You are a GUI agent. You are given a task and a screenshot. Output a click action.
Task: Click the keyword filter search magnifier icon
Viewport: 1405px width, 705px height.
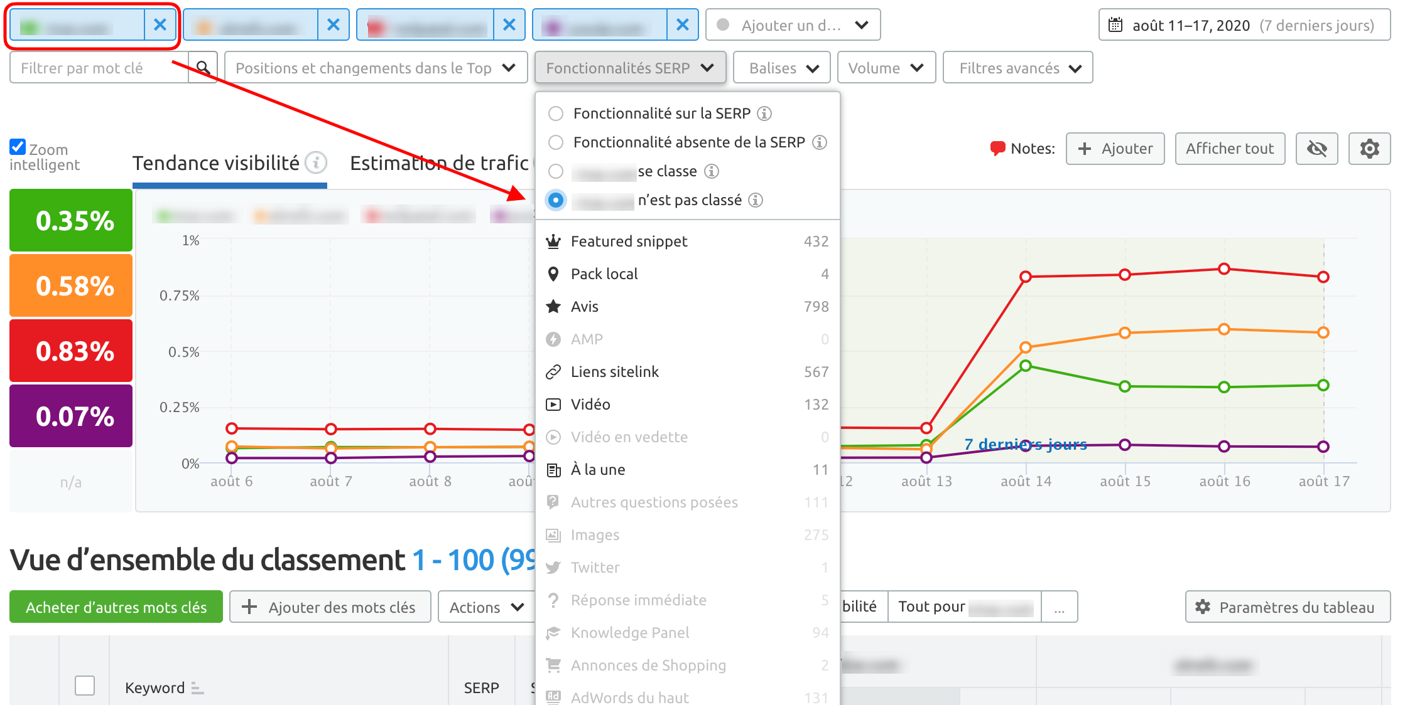(x=203, y=68)
